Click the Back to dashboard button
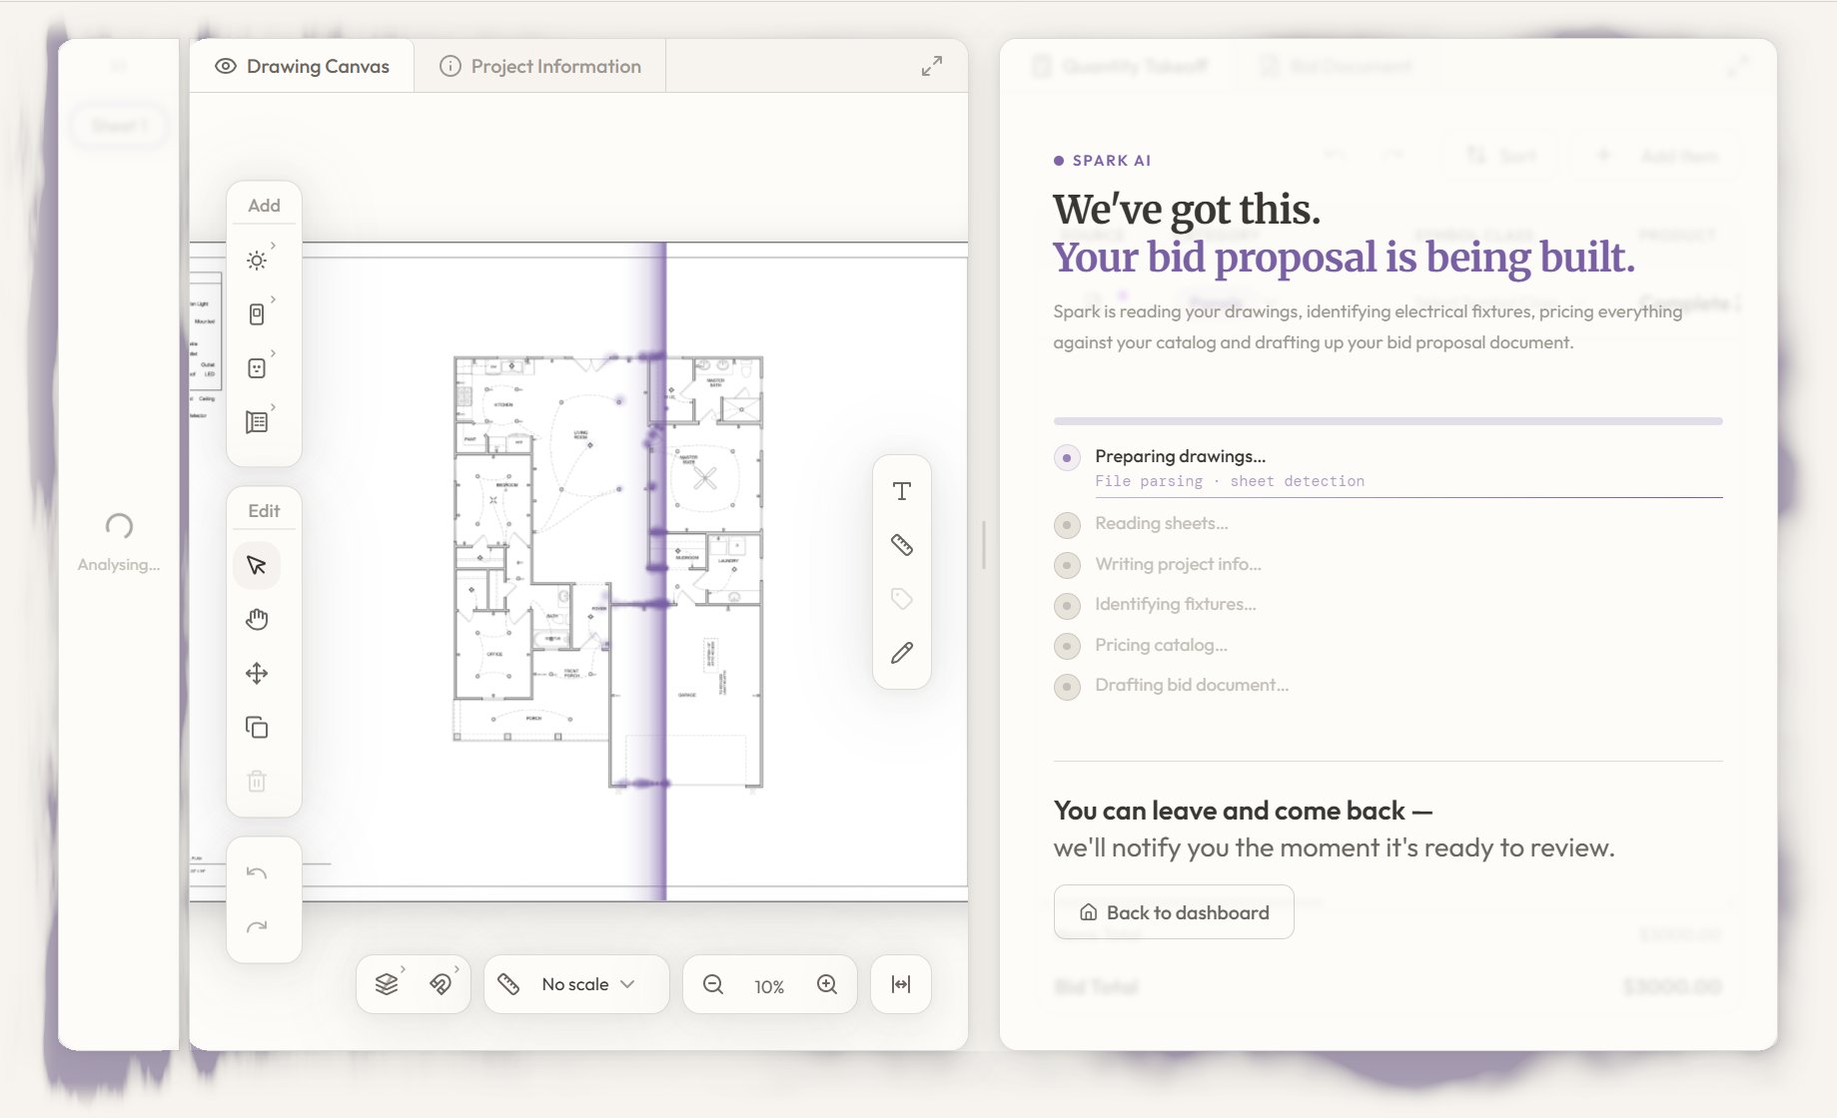The width and height of the screenshot is (1837, 1118). point(1174,911)
